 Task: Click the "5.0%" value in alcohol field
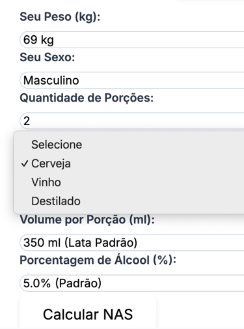pyautogui.click(x=37, y=283)
